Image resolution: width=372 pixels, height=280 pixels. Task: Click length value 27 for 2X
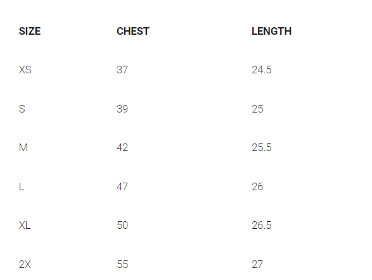(x=257, y=264)
